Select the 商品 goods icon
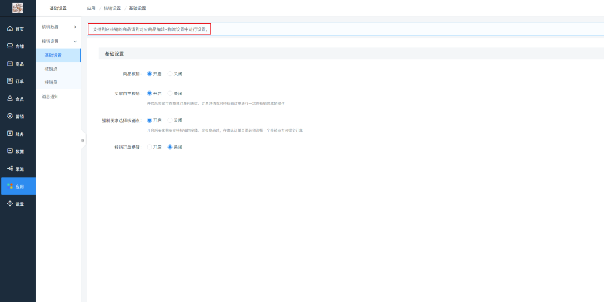The image size is (604, 302). [x=10, y=64]
